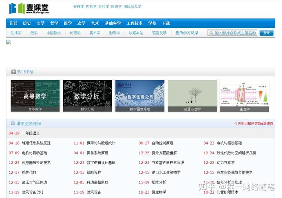Select the 中国哲学 sub-nav link
The height and width of the screenshot is (198, 282).
tap(54, 33)
